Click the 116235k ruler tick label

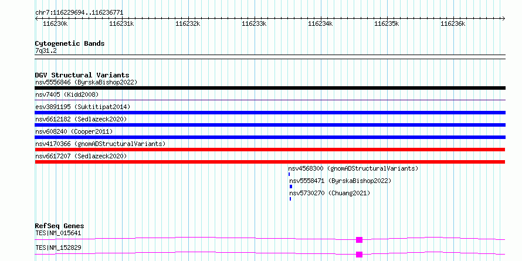(x=387, y=23)
